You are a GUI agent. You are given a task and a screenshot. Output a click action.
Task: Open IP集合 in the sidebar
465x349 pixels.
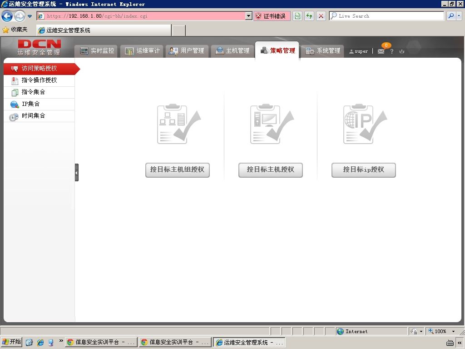[x=39, y=104]
